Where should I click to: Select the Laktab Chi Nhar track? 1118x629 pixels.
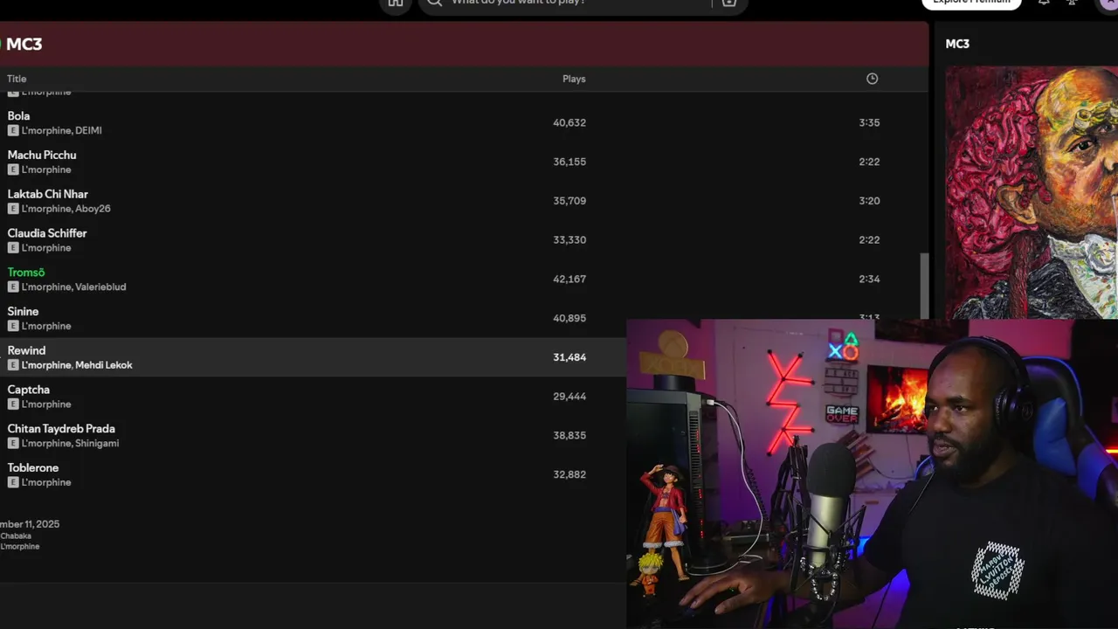coord(48,194)
